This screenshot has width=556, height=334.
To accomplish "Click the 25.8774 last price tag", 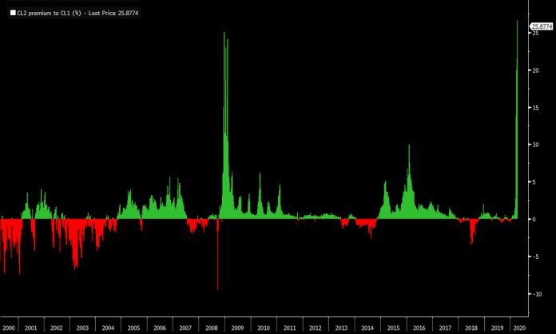I will point(542,26).
